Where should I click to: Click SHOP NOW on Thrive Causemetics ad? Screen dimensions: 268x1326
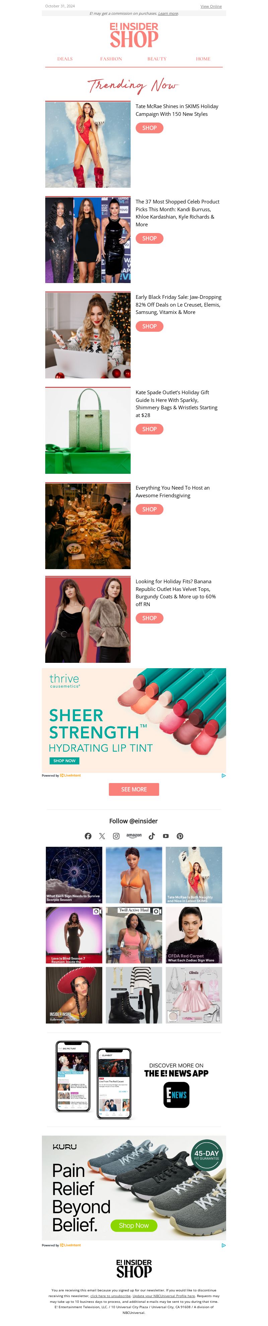point(64,760)
